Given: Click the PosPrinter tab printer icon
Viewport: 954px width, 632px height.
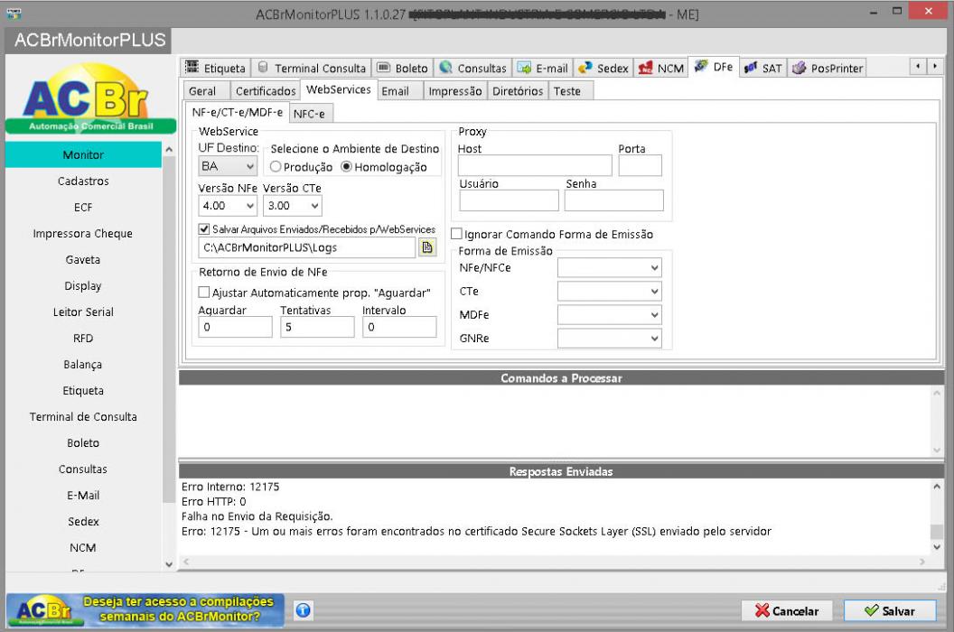Looking at the screenshot, I should [x=799, y=67].
